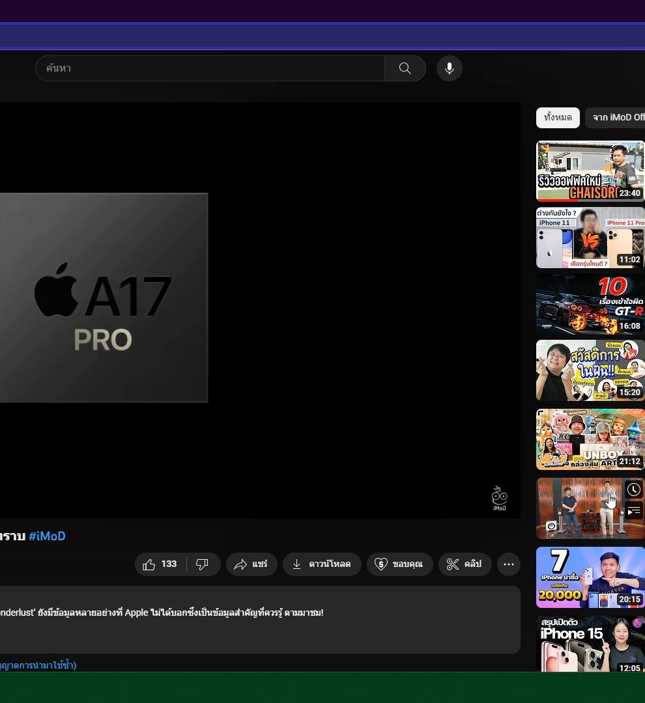Add hovered video to Watch Later

(x=633, y=489)
